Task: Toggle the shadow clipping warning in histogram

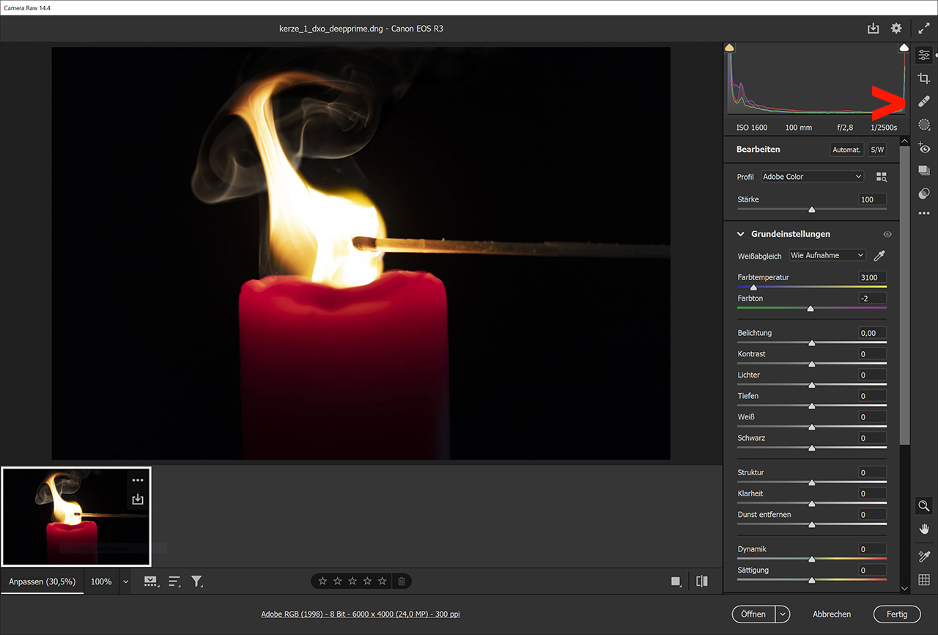Action: click(x=729, y=48)
